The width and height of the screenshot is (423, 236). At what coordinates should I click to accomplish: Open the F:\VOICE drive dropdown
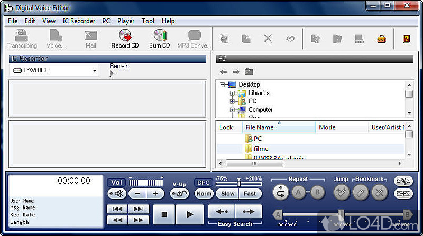(95, 71)
